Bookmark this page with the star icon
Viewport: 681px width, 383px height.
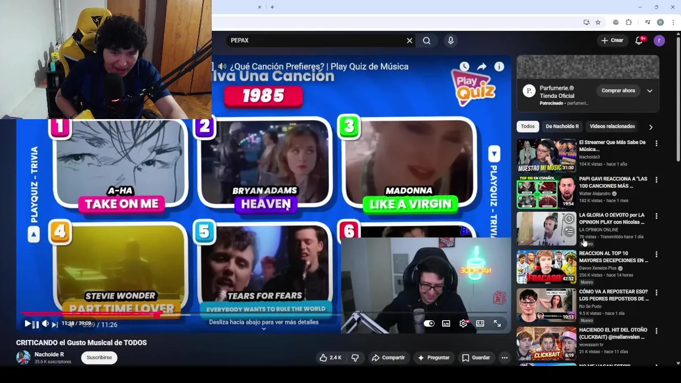pos(598,22)
